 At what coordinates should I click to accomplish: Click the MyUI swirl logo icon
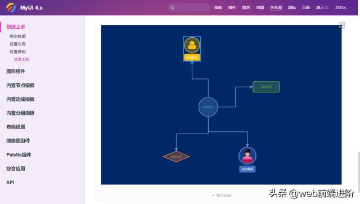(11, 7)
